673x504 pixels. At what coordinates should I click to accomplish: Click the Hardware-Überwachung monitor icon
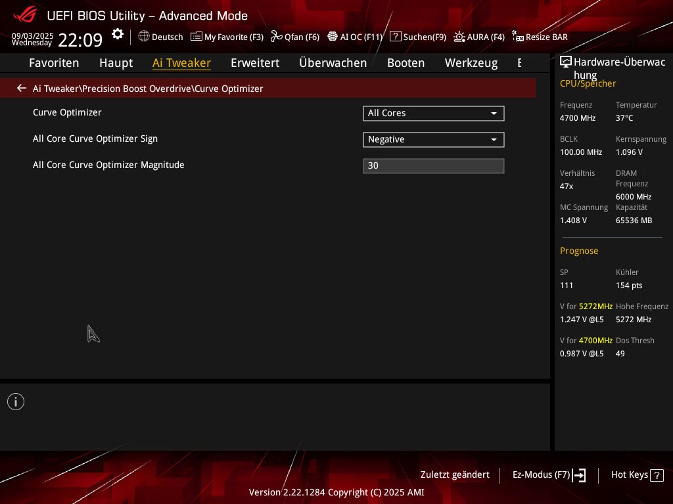point(566,62)
